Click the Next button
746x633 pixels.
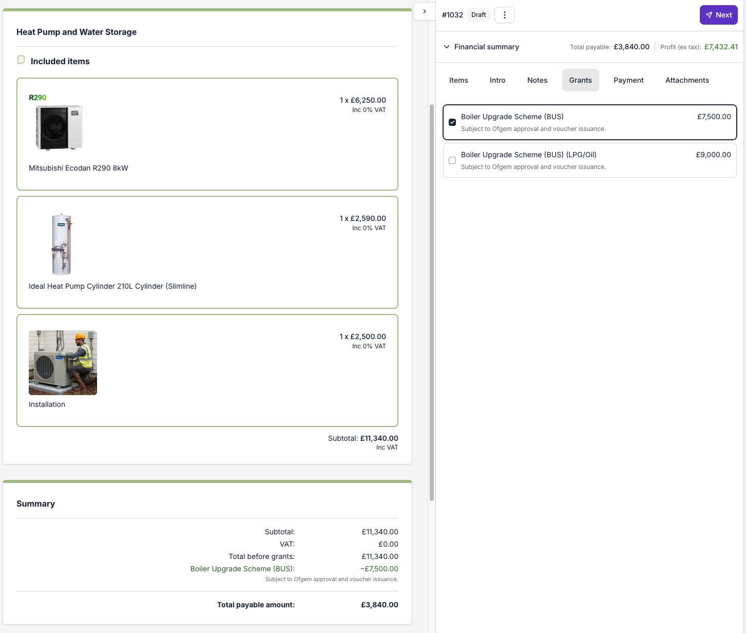coord(718,15)
